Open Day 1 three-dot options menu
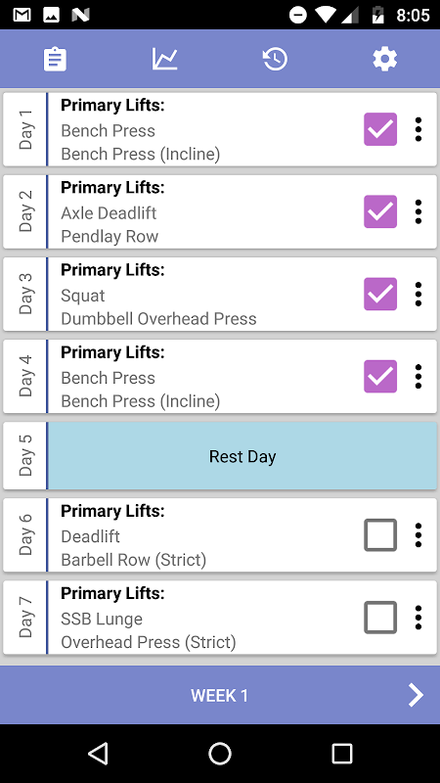The height and width of the screenshot is (783, 440). 418,129
